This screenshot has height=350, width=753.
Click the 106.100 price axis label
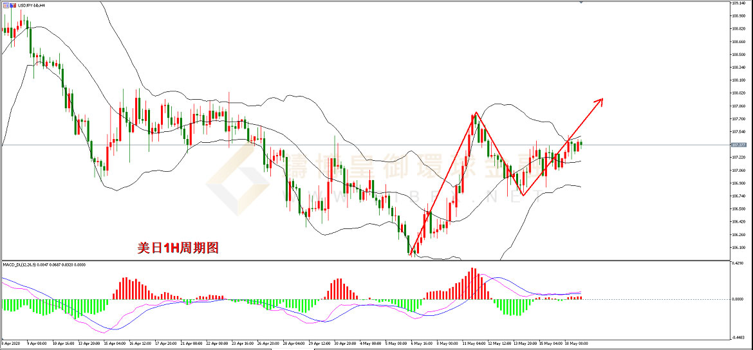pos(738,248)
